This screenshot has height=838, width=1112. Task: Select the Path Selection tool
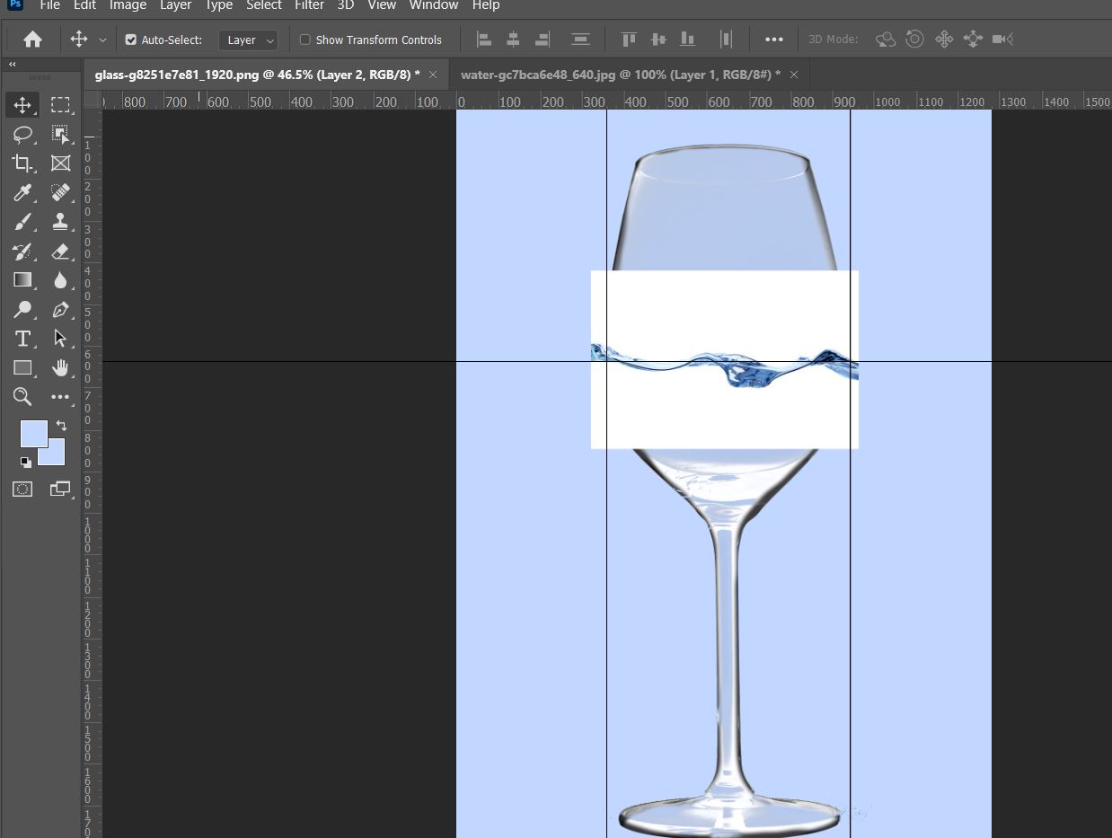(60, 339)
